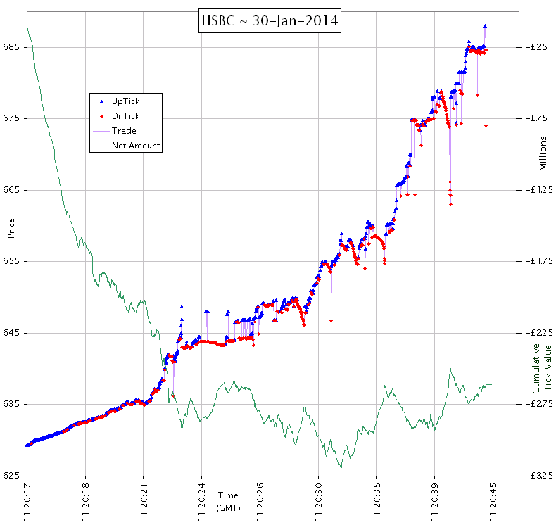Click the Net Amount legend label
Screen dimensions: 556x525
[136, 146]
